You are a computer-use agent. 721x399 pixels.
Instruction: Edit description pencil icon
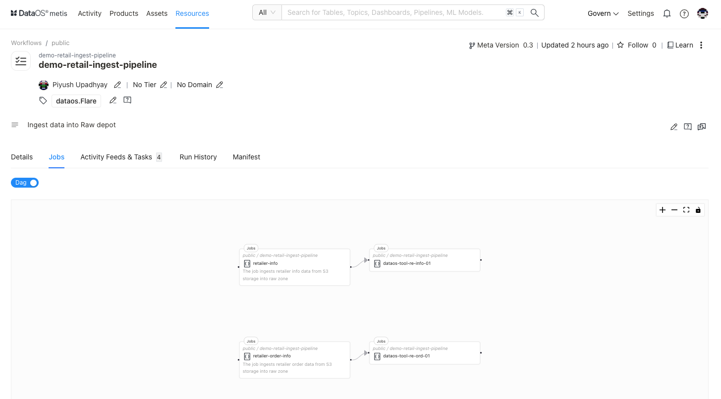(x=674, y=127)
